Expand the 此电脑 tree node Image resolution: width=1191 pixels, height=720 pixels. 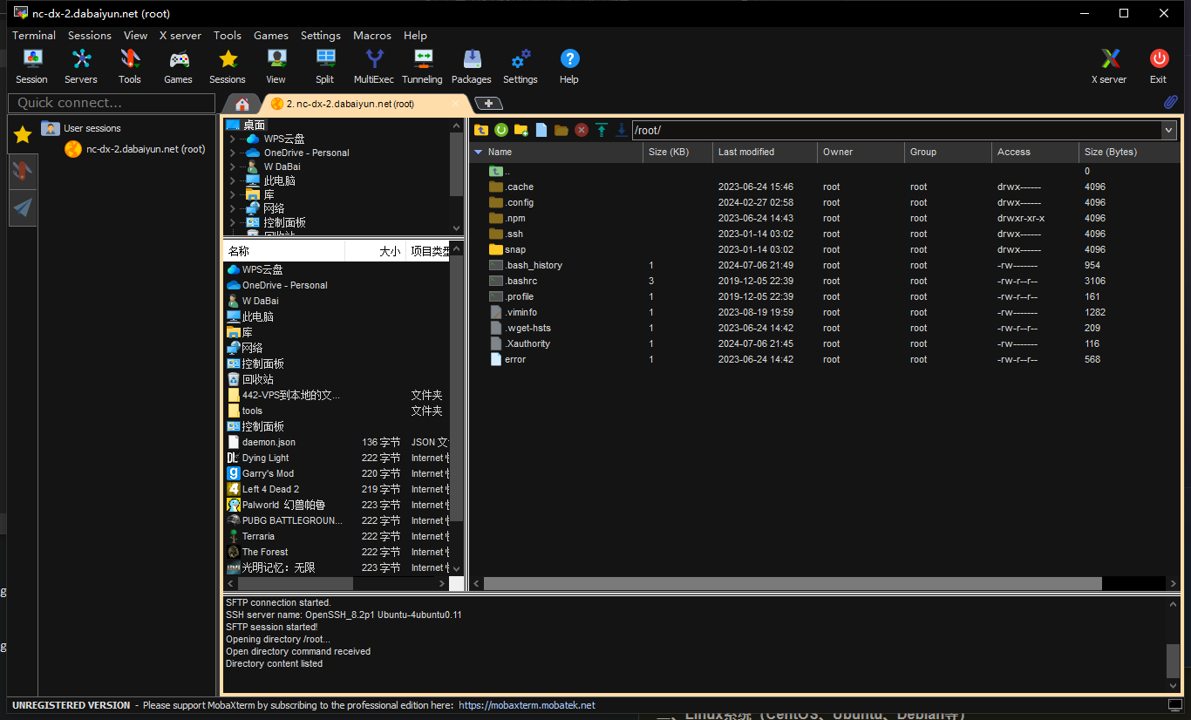click(x=232, y=180)
